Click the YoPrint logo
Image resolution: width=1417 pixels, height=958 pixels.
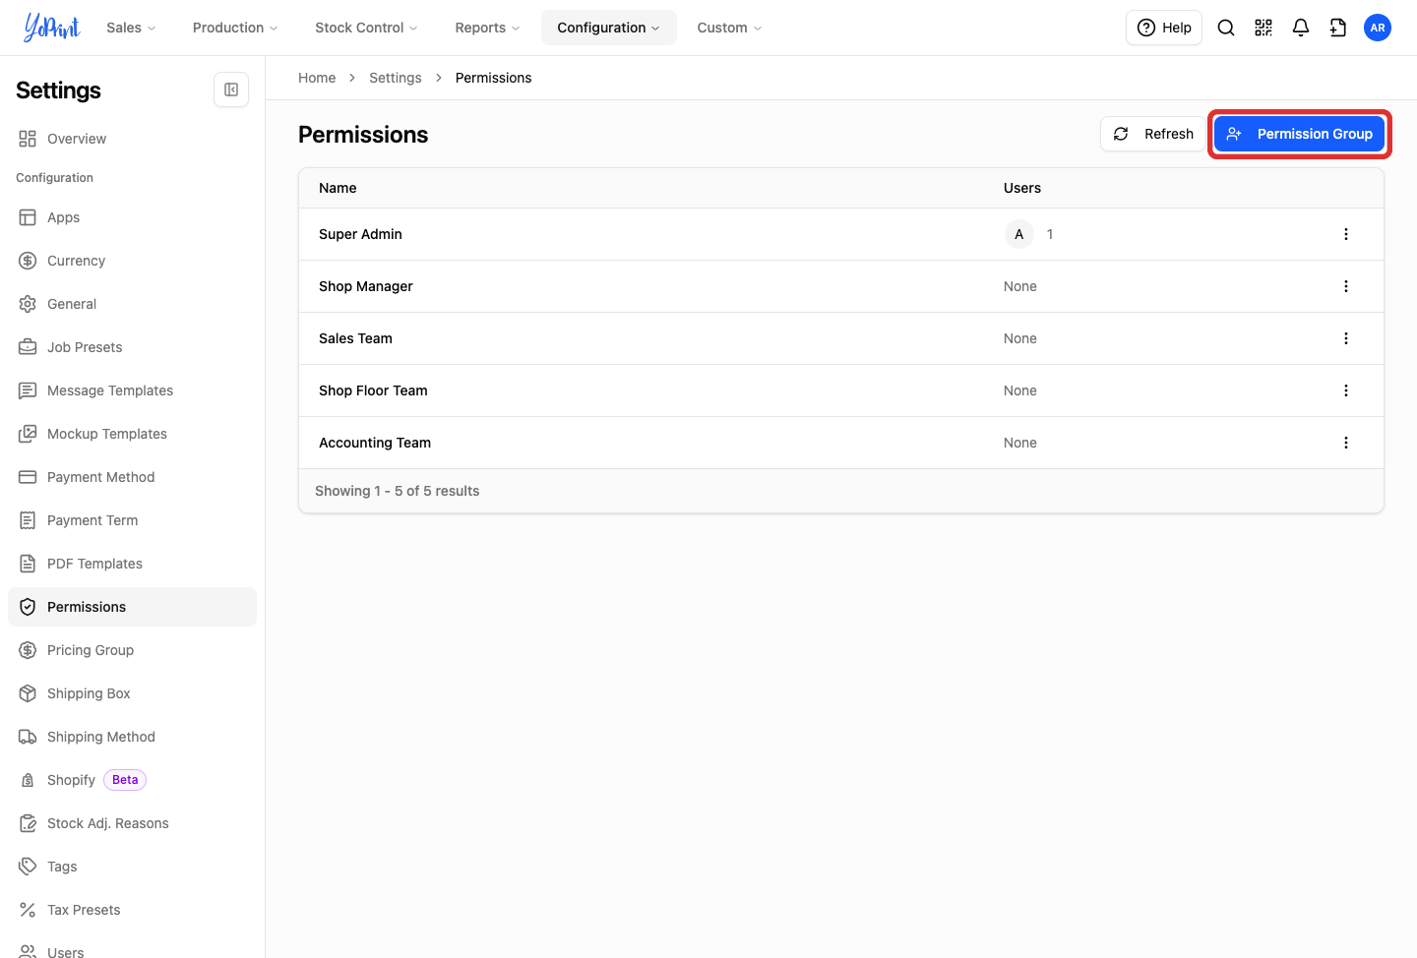tap(52, 28)
